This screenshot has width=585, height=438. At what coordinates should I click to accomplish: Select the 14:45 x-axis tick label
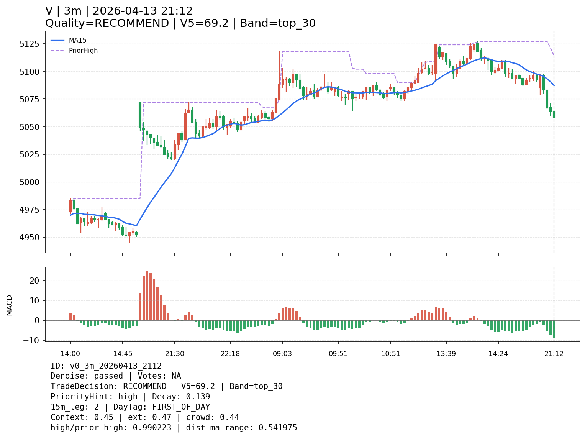(x=122, y=354)
